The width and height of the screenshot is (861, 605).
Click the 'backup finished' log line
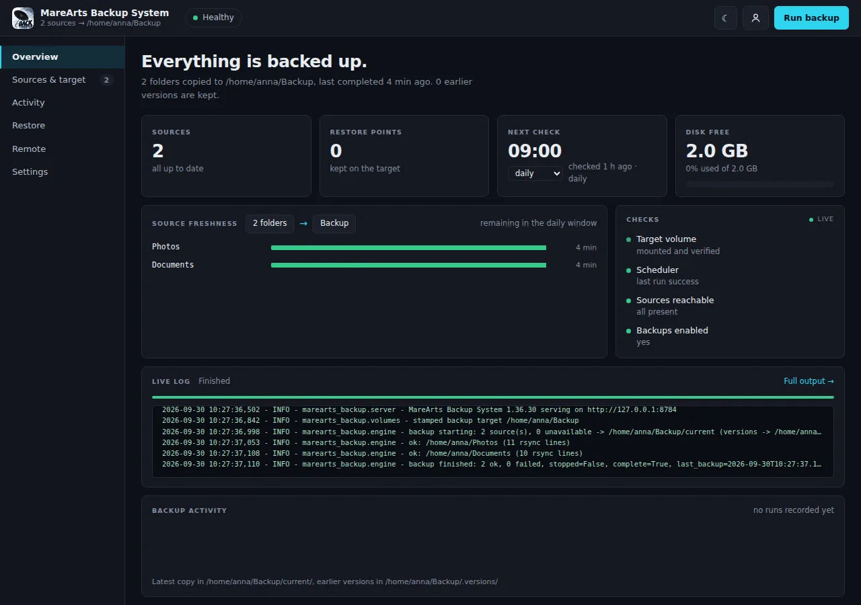(x=492, y=465)
